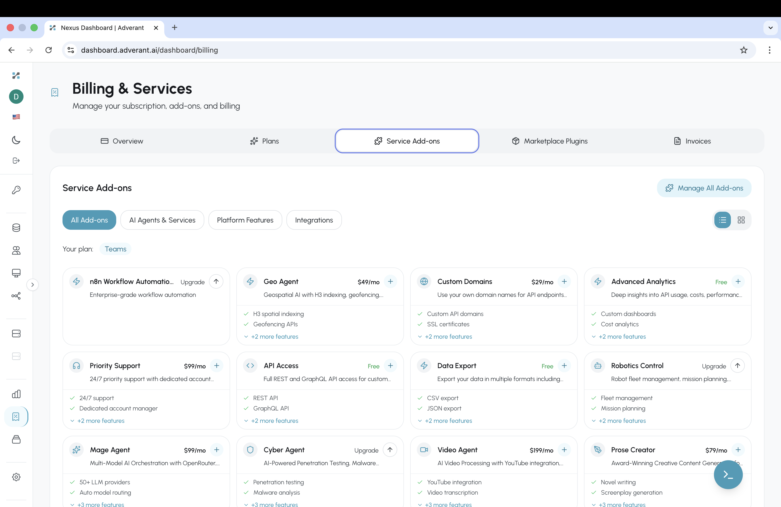Open the Teams plan link
Image resolution: width=781 pixels, height=507 pixels.
click(115, 249)
